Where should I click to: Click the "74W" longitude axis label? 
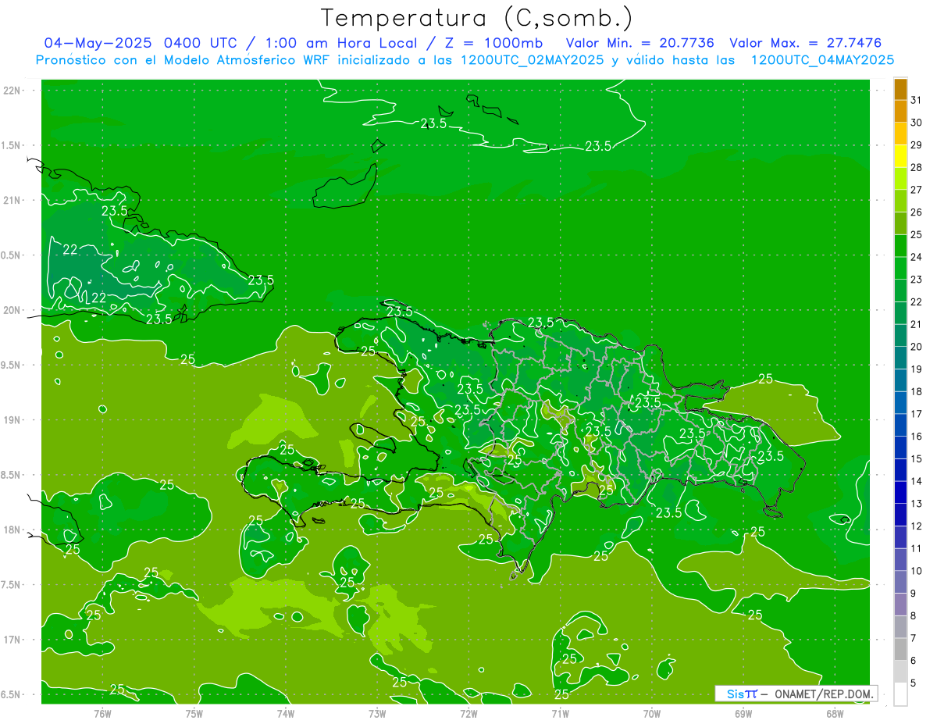(285, 713)
